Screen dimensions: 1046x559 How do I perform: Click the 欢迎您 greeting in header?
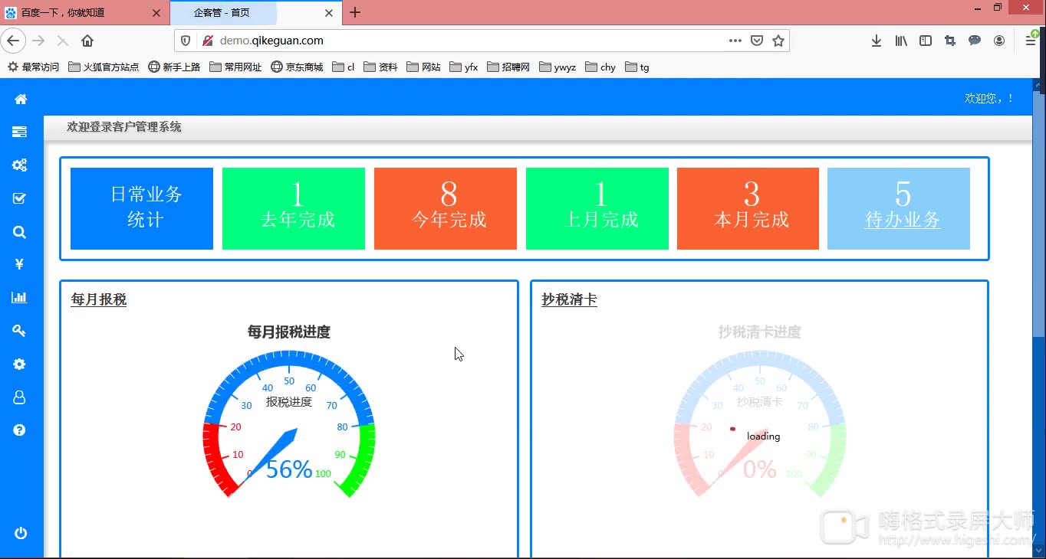[988, 98]
